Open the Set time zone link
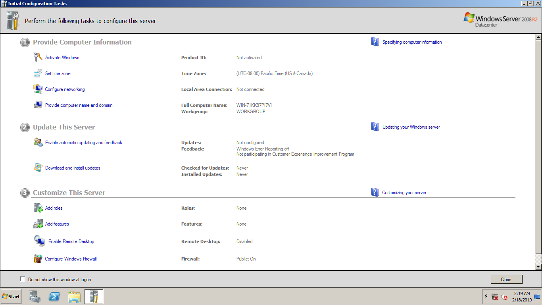 [58, 73]
